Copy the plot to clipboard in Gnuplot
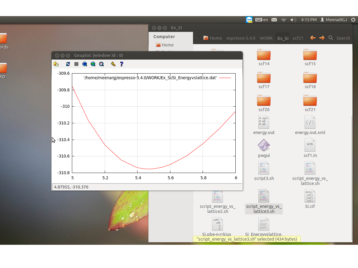 coord(56,64)
